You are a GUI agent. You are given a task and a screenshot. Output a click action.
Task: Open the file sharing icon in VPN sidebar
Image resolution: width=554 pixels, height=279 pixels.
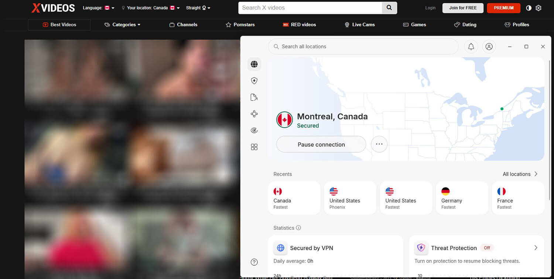coord(254,97)
